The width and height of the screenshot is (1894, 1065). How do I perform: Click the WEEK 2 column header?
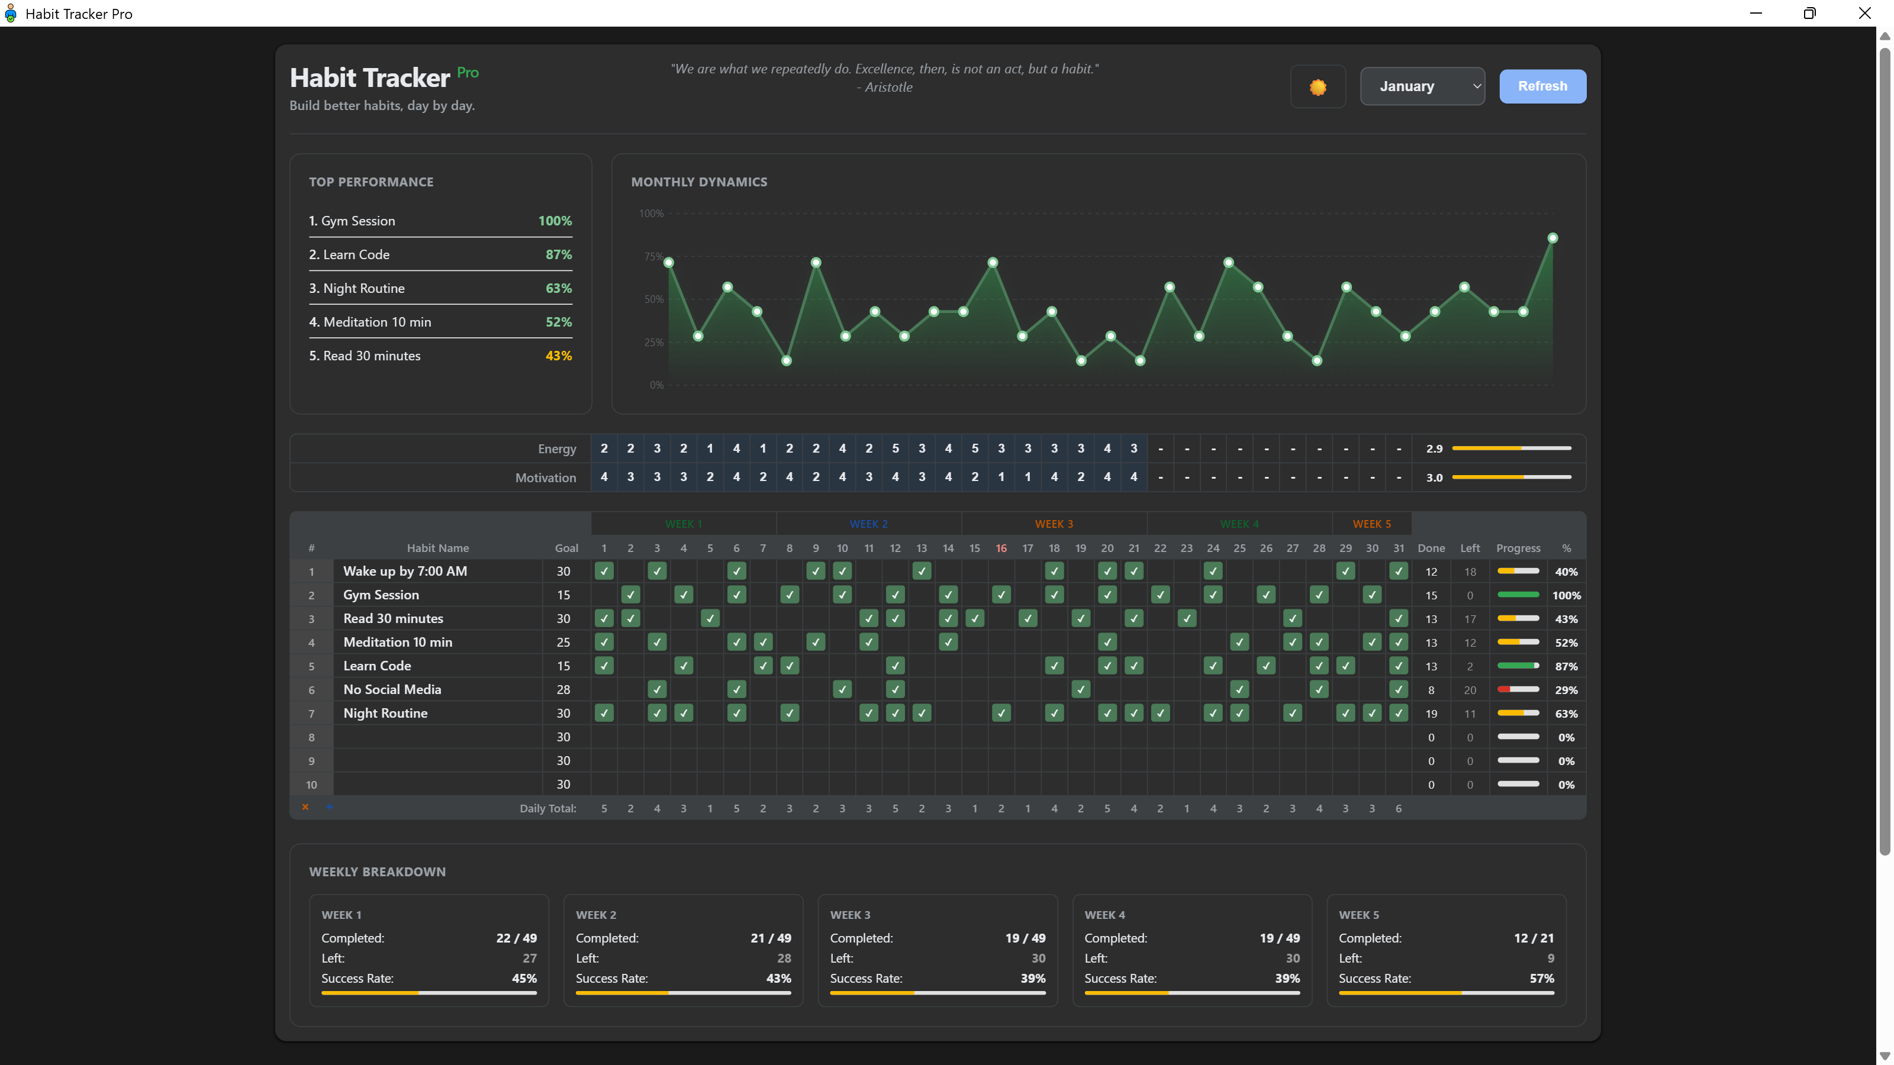pyautogui.click(x=868, y=524)
